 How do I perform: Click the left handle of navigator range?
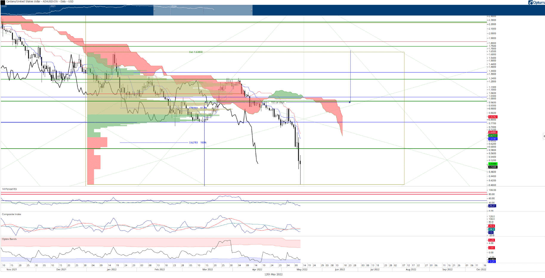[154, 10]
